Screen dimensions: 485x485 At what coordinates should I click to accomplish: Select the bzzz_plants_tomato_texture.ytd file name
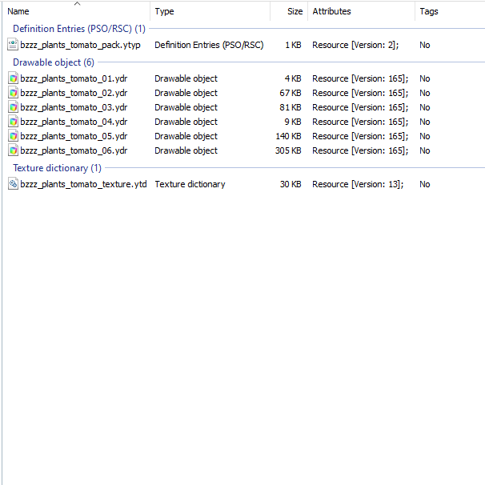click(x=83, y=184)
